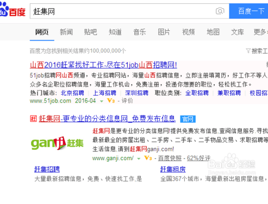Image resolution: width=268 pixels, height=204 pixels.
Task: Click the 官网 badge
Action: tap(188, 119)
